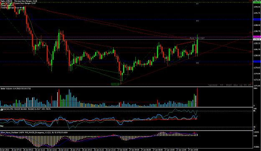This screenshot has width=261, height=151.
Task: Select the Previous Days Range text
Action: 26,1
